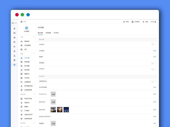Toggle the 关闭站点 switch
The height and width of the screenshot is (127, 170).
click(153, 44)
